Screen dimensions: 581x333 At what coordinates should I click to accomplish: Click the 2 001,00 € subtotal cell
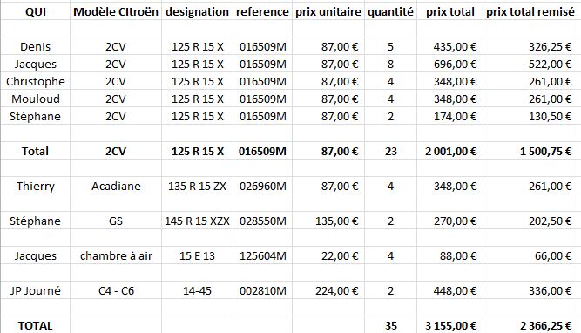[x=449, y=152]
